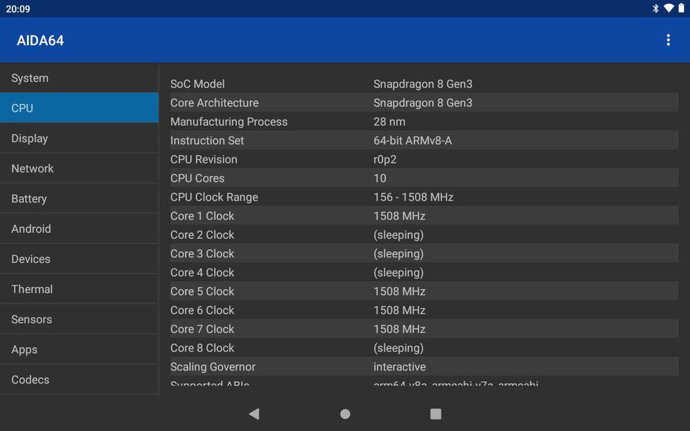Click the Core 1 Clock MHz value
This screenshot has width=690, height=431.
[399, 217]
